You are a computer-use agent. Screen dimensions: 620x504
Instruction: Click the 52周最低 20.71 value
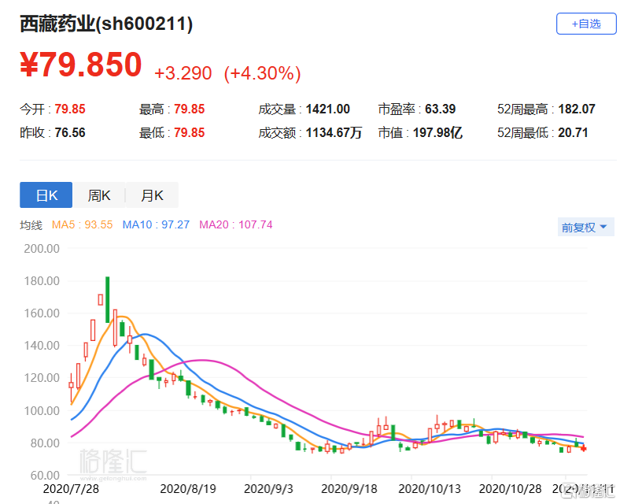(x=573, y=132)
